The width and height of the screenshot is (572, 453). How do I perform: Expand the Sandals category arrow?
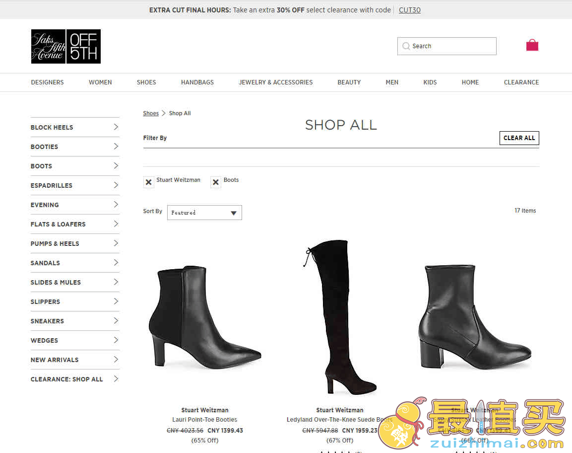(x=116, y=263)
